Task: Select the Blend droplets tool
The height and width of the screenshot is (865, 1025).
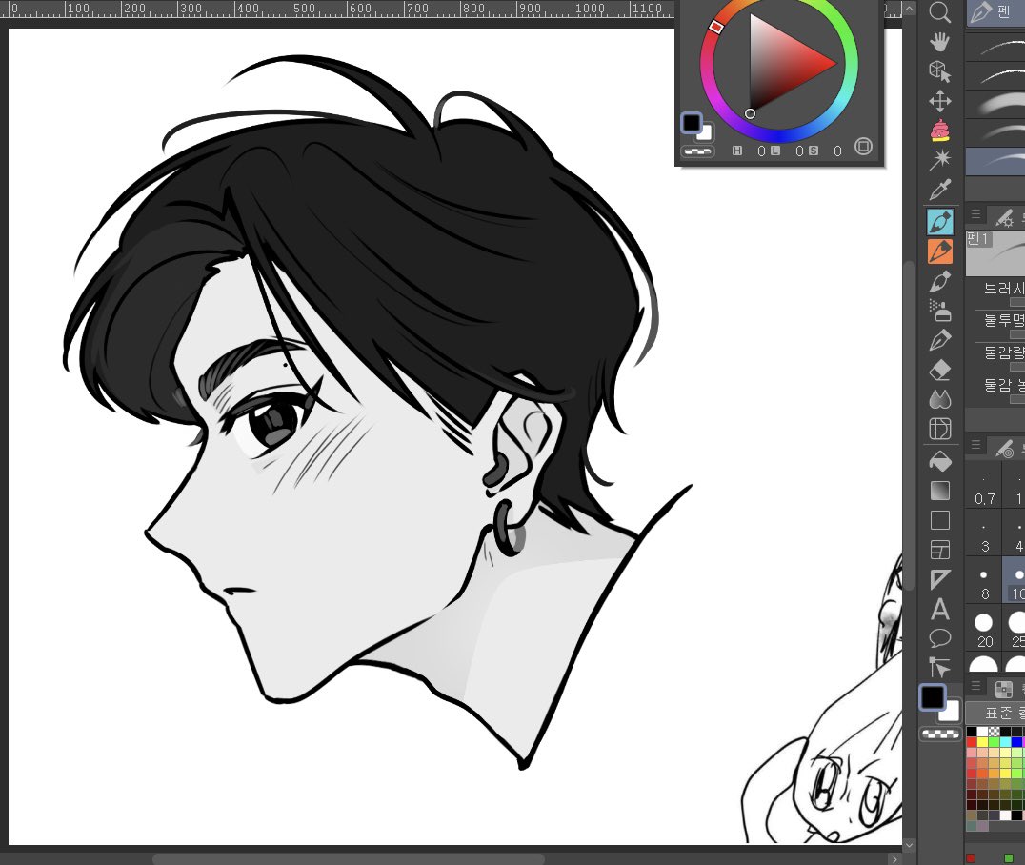Action: [x=939, y=399]
